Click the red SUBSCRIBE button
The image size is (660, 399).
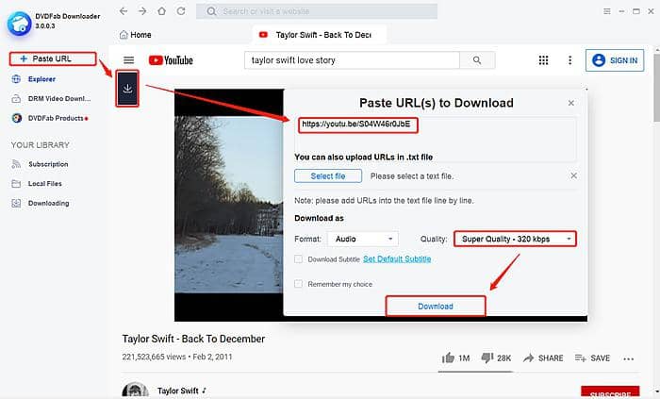coord(610,392)
